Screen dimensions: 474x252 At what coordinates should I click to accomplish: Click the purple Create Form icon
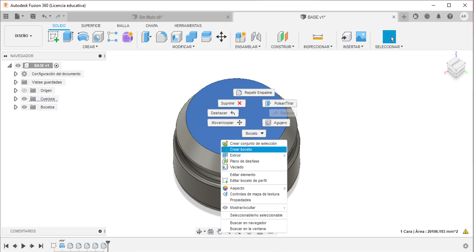[x=128, y=37]
